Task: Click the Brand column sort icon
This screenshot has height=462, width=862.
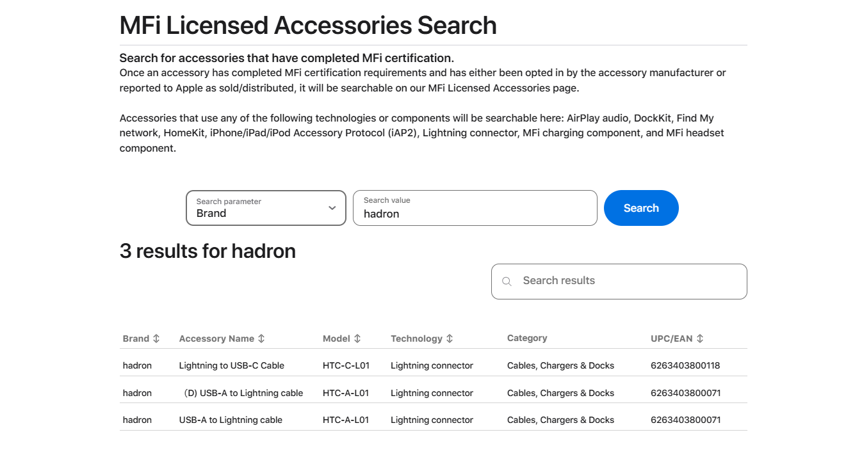Action: [x=156, y=339]
